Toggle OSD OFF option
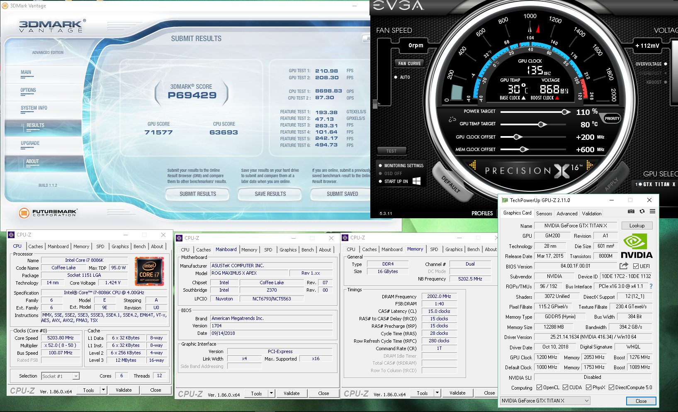Viewport: 678px width, 412px height. 380,173
